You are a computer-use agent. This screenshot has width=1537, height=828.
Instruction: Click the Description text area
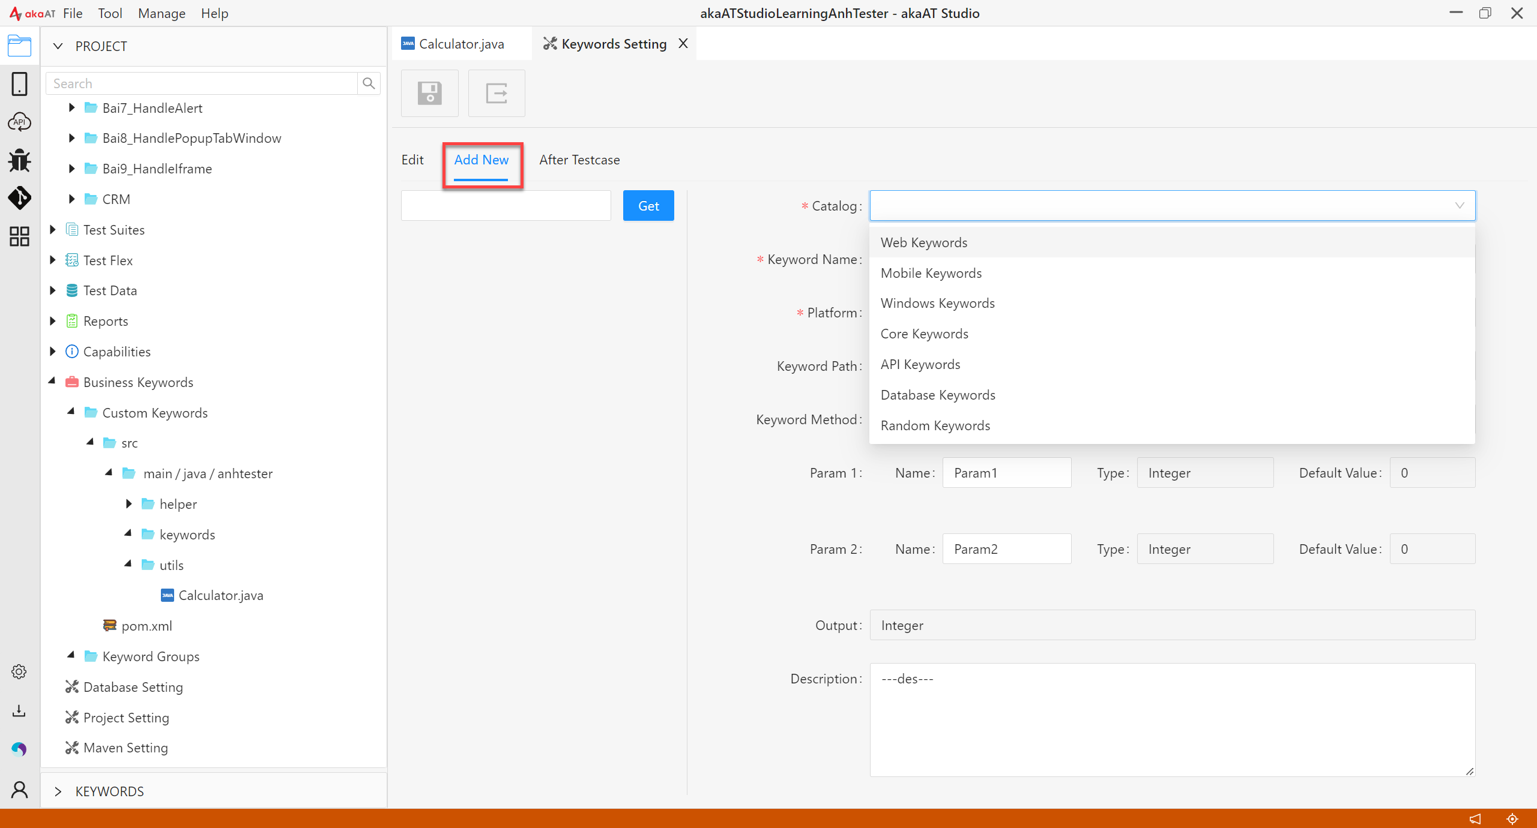point(1173,720)
